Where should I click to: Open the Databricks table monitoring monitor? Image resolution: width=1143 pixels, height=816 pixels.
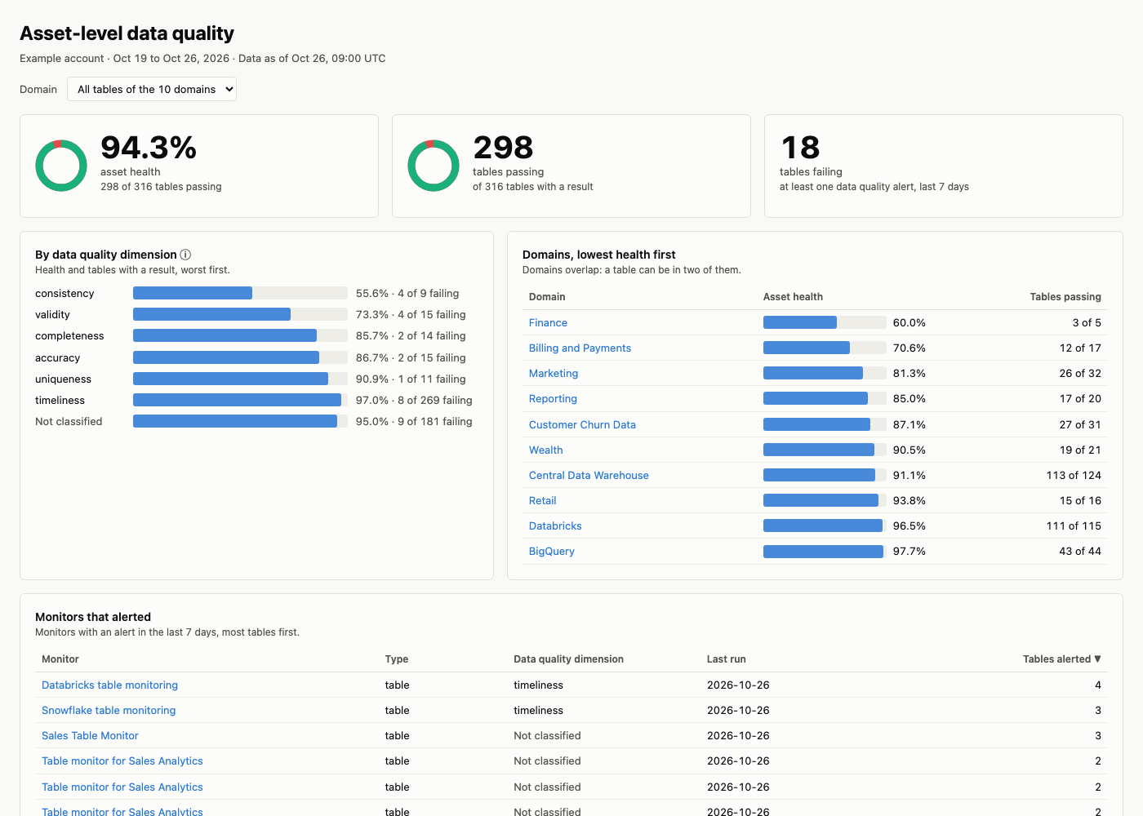(109, 685)
